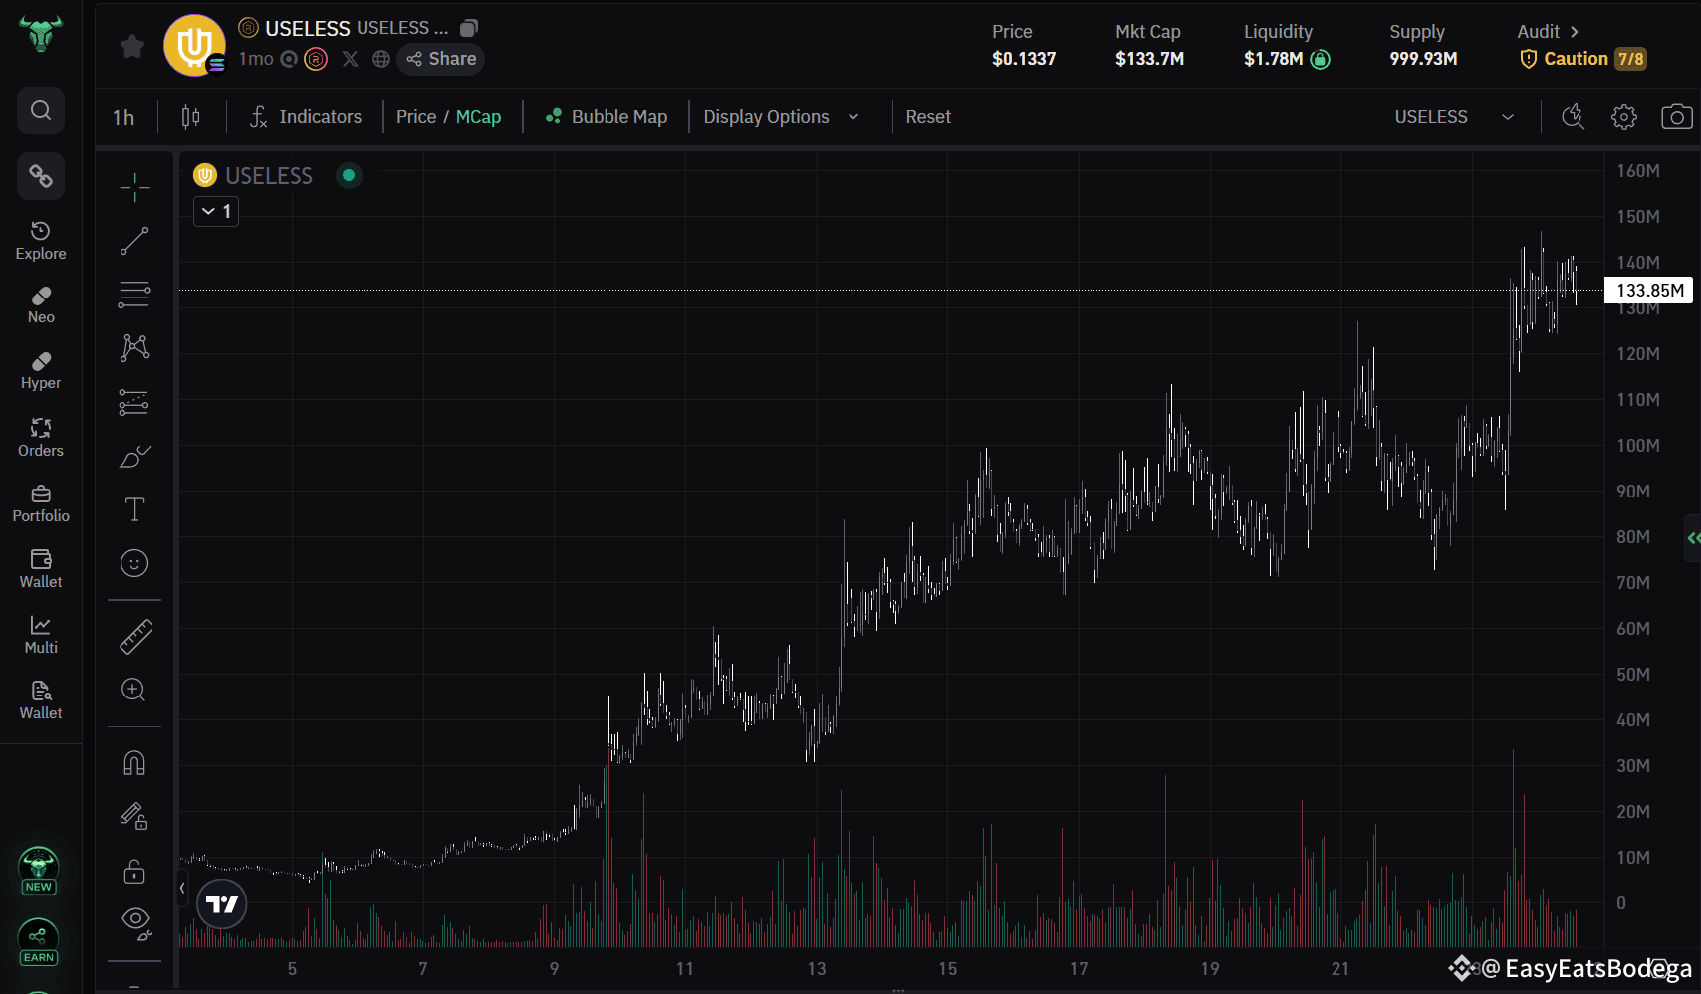Toggle stay in drawing mode
The width and height of the screenshot is (1701, 994).
tap(134, 817)
